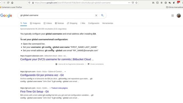
Task: Open the Más search menu
Action: tap(83, 23)
